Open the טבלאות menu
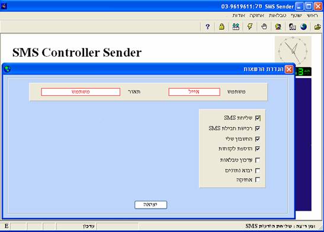Image resolution: width=324 pixels, height=232 pixels. point(278,16)
